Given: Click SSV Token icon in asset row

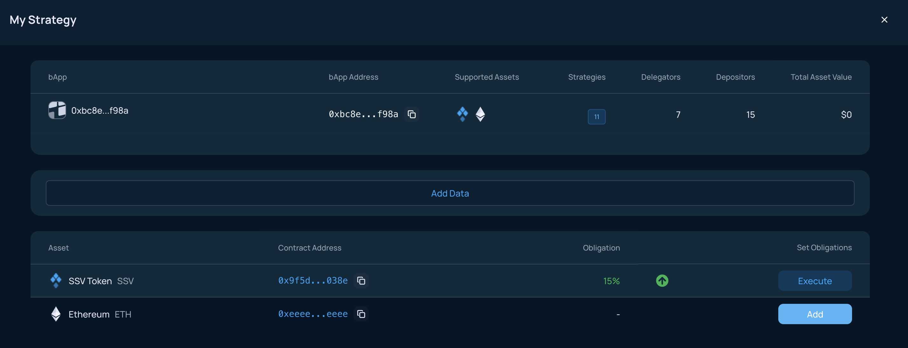Looking at the screenshot, I should (x=56, y=281).
